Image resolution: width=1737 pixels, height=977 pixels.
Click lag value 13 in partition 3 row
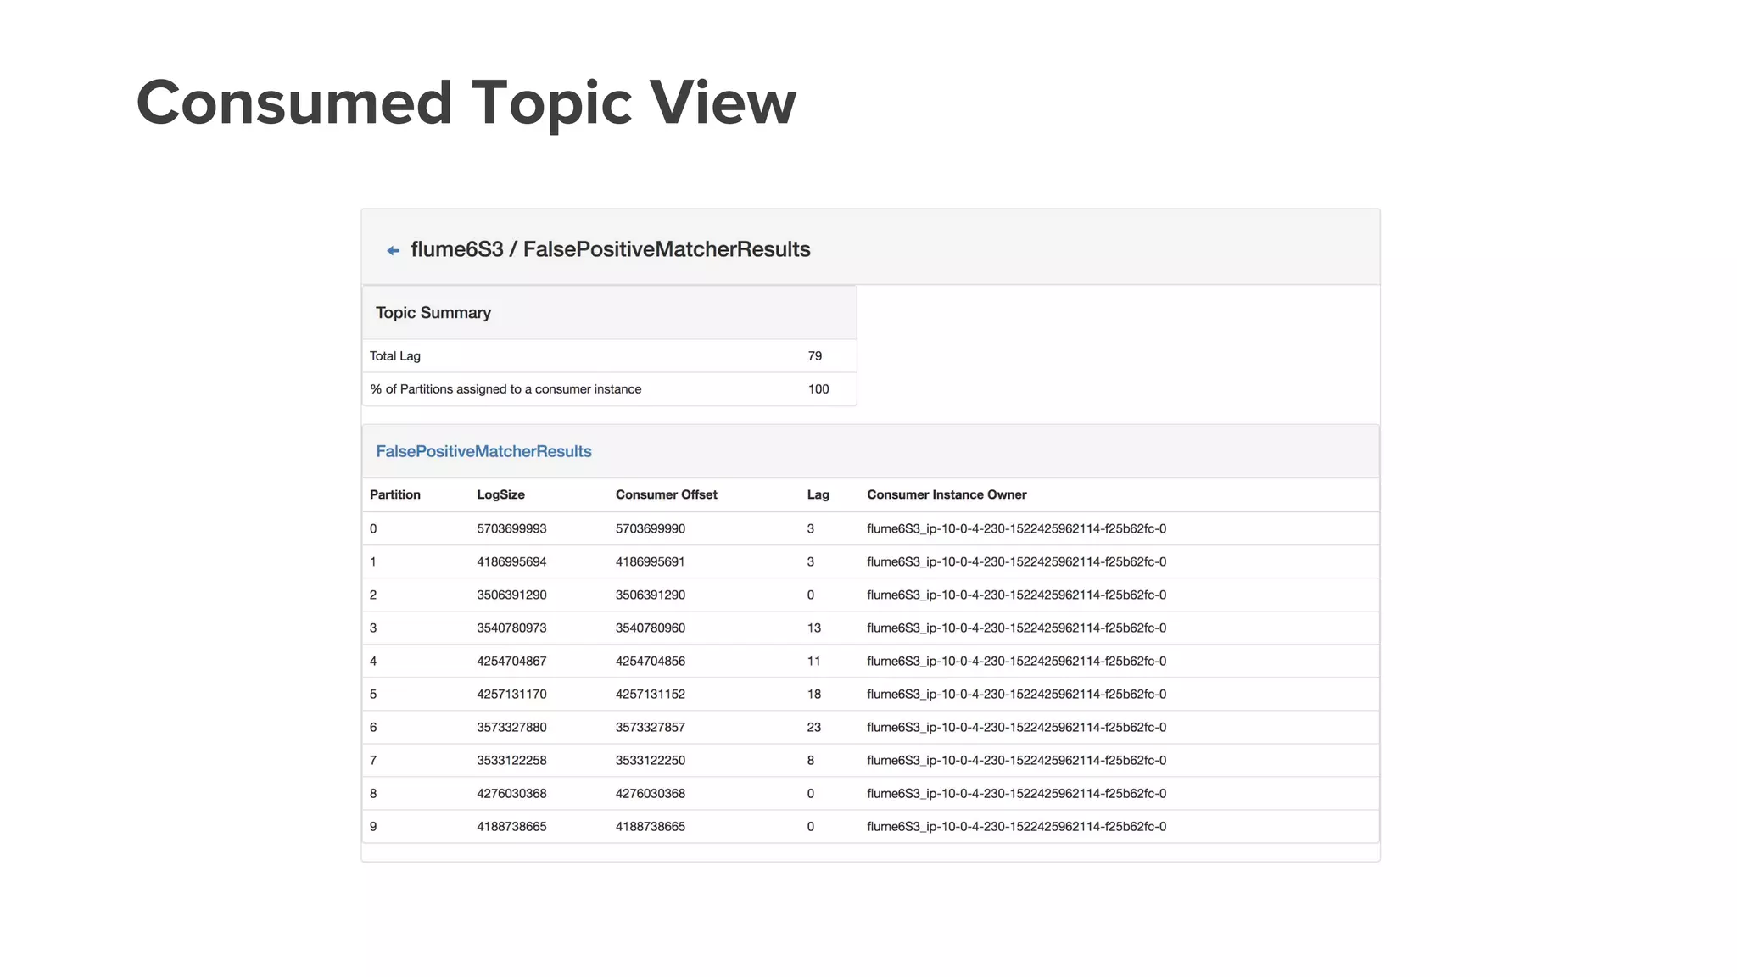[x=813, y=628]
